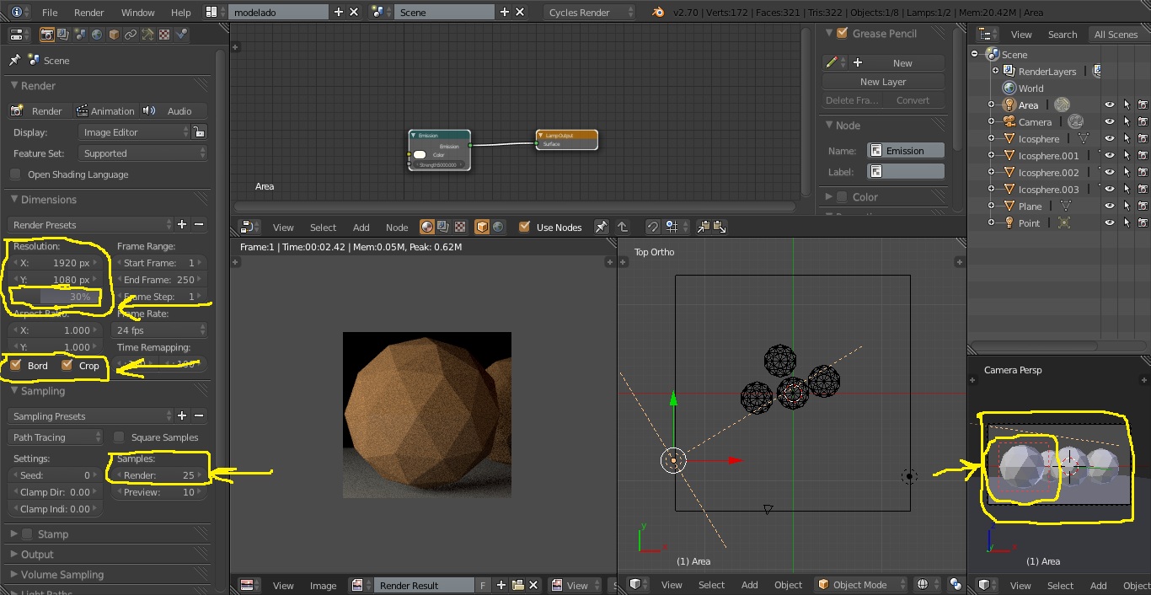This screenshot has height=595, width=1151.
Task: Enable Open Shading Language checkbox
Action: pyautogui.click(x=16, y=174)
